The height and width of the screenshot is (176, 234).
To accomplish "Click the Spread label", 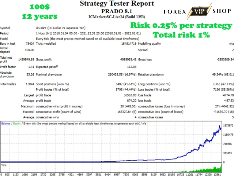I will 143,50.
